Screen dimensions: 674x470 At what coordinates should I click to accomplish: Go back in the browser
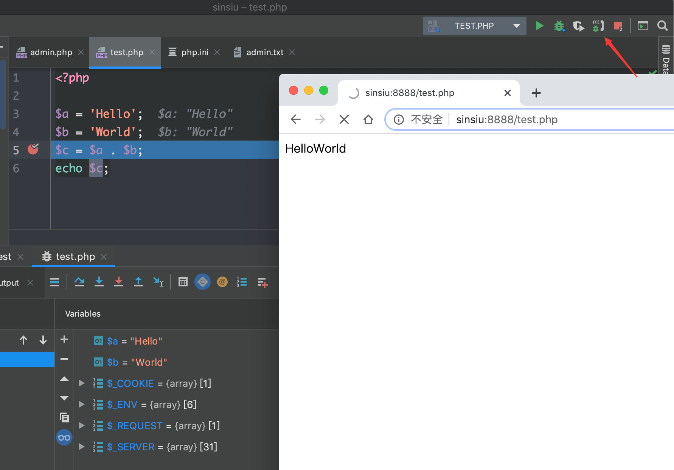point(296,119)
